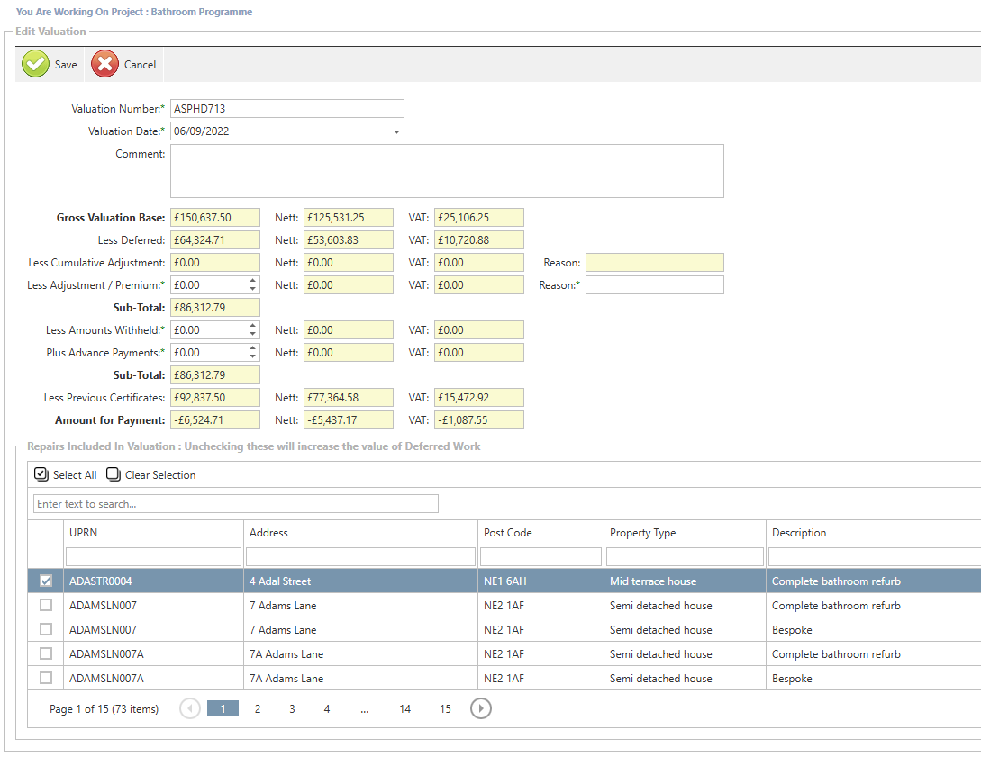Sort by the Post Code column header
Viewport: 981px width, 757px height.
click(x=508, y=533)
